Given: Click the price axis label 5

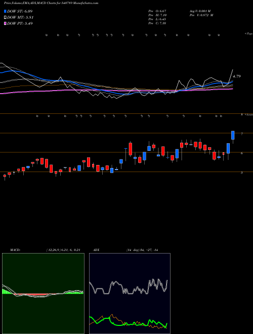Looking at the screenshot, I should coord(242,173).
